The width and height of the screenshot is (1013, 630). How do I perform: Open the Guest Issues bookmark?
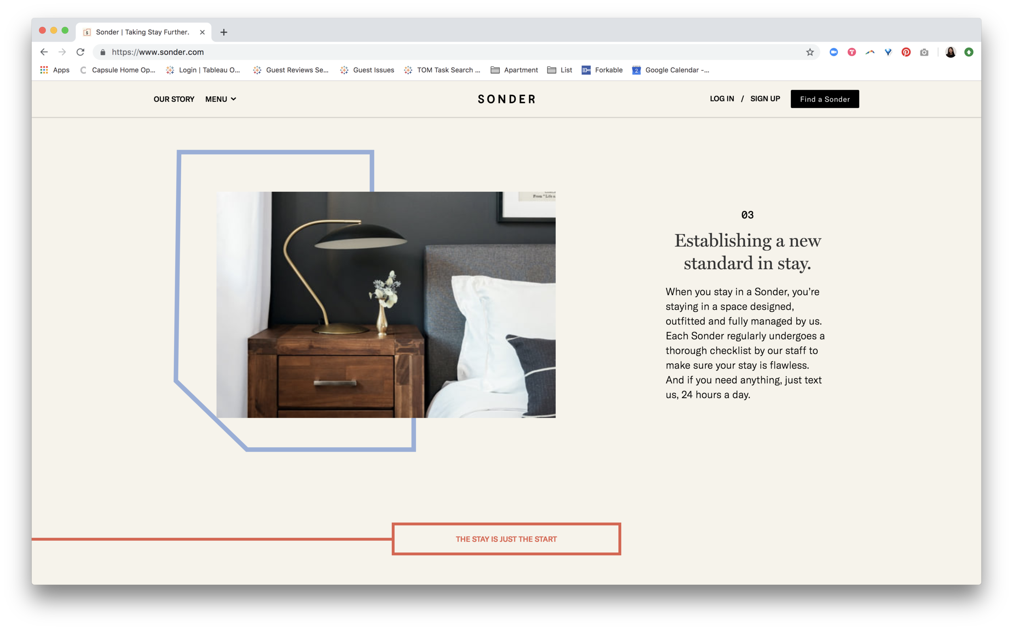pos(367,70)
